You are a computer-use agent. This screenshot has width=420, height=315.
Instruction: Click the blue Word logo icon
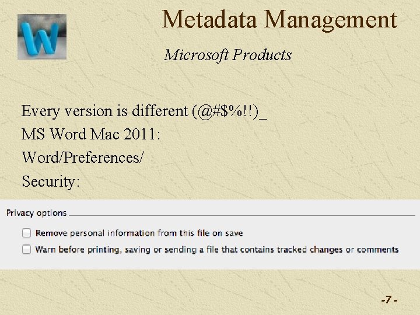(x=41, y=37)
